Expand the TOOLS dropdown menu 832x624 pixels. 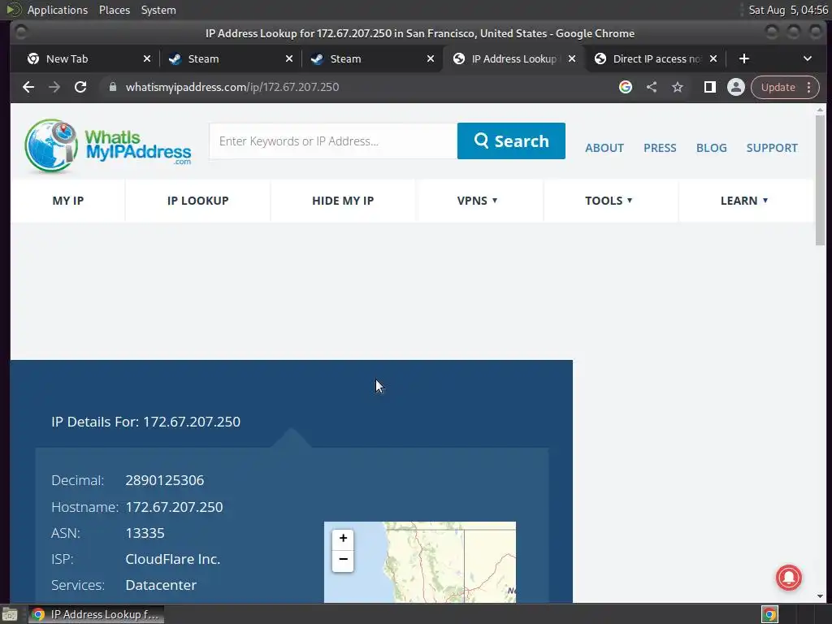(609, 201)
